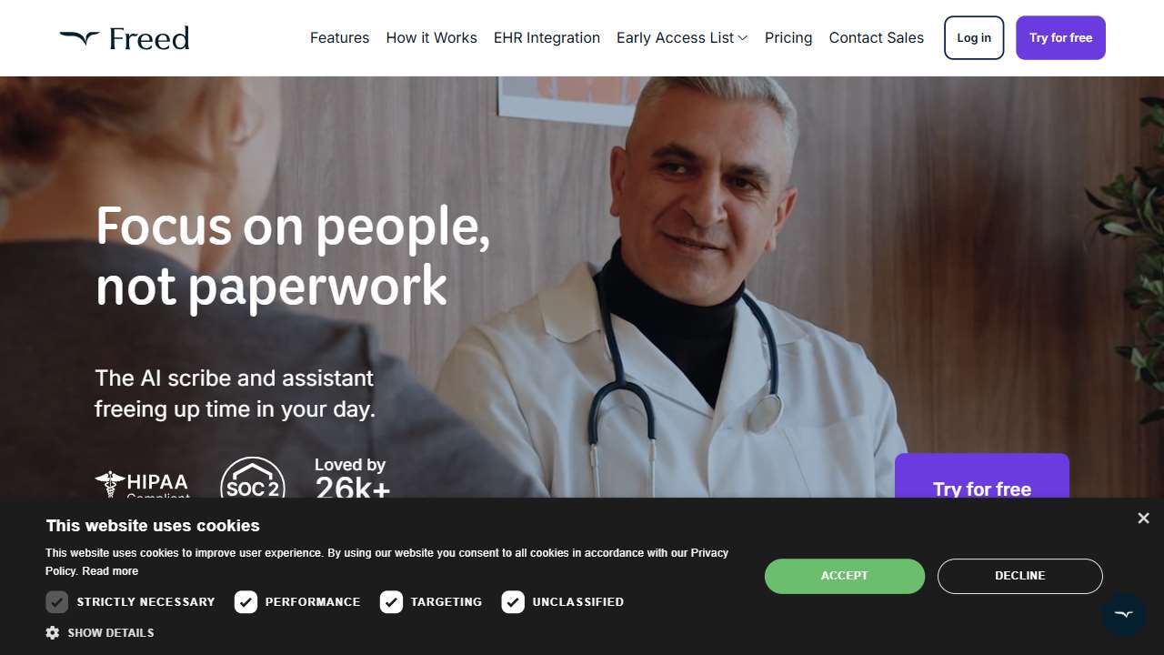Open the EHR Integration nav link
Image resolution: width=1164 pixels, height=655 pixels.
(547, 38)
